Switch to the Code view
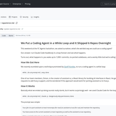 pyautogui.click(x=4, y=36)
